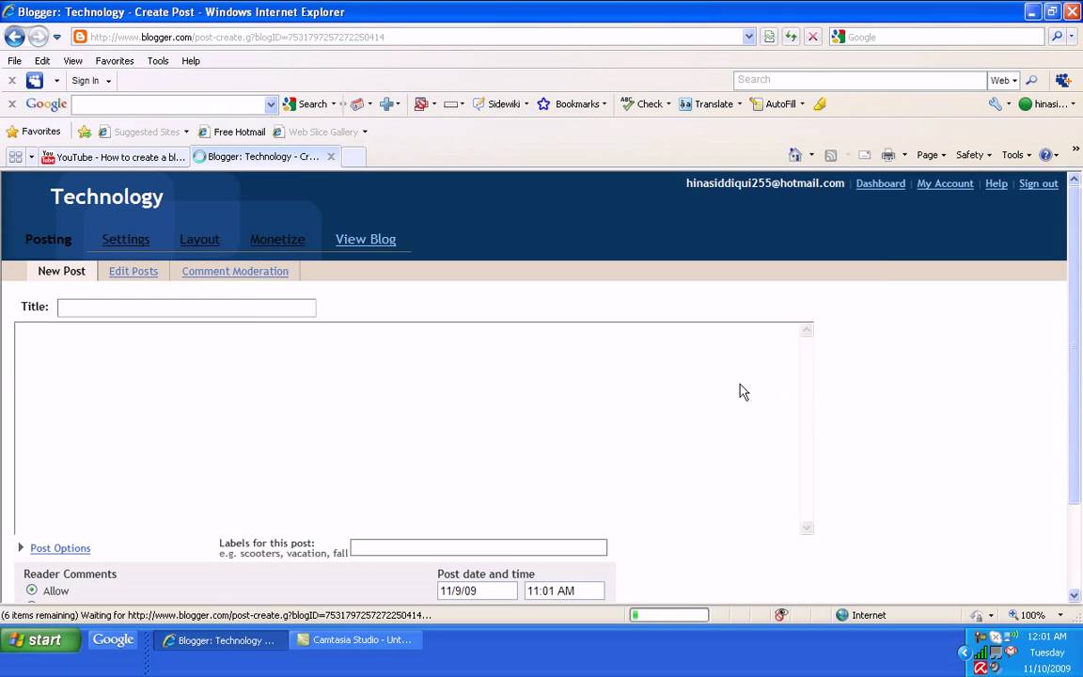1083x677 pixels.
Task: Click the Labels for this post field
Action: point(479,547)
